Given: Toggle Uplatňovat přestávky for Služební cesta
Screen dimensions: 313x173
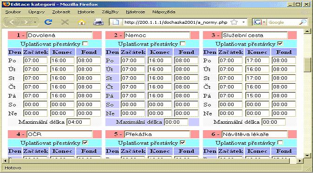Looking at the screenshot, I should click(280, 43).
